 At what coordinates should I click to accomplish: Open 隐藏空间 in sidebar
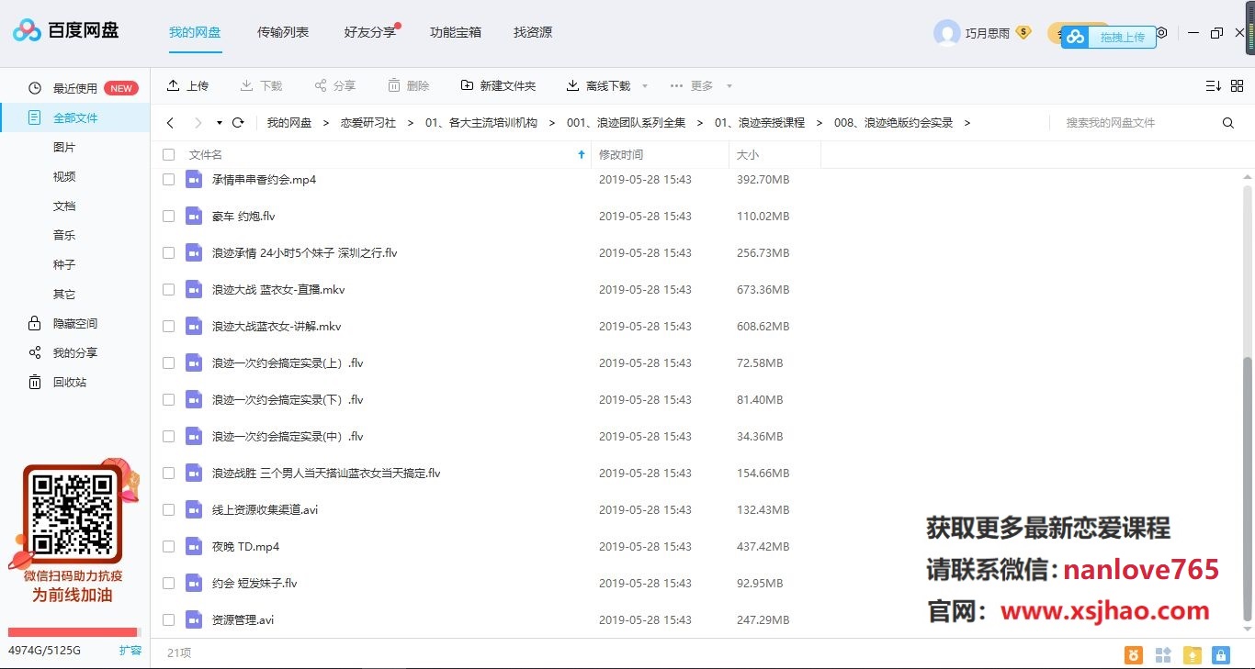(x=75, y=323)
